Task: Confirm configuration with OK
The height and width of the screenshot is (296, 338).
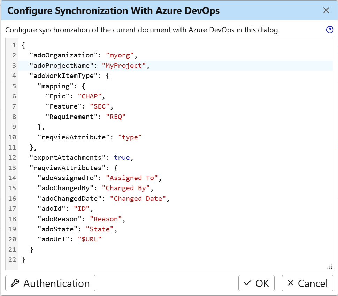Action: pyautogui.click(x=256, y=283)
